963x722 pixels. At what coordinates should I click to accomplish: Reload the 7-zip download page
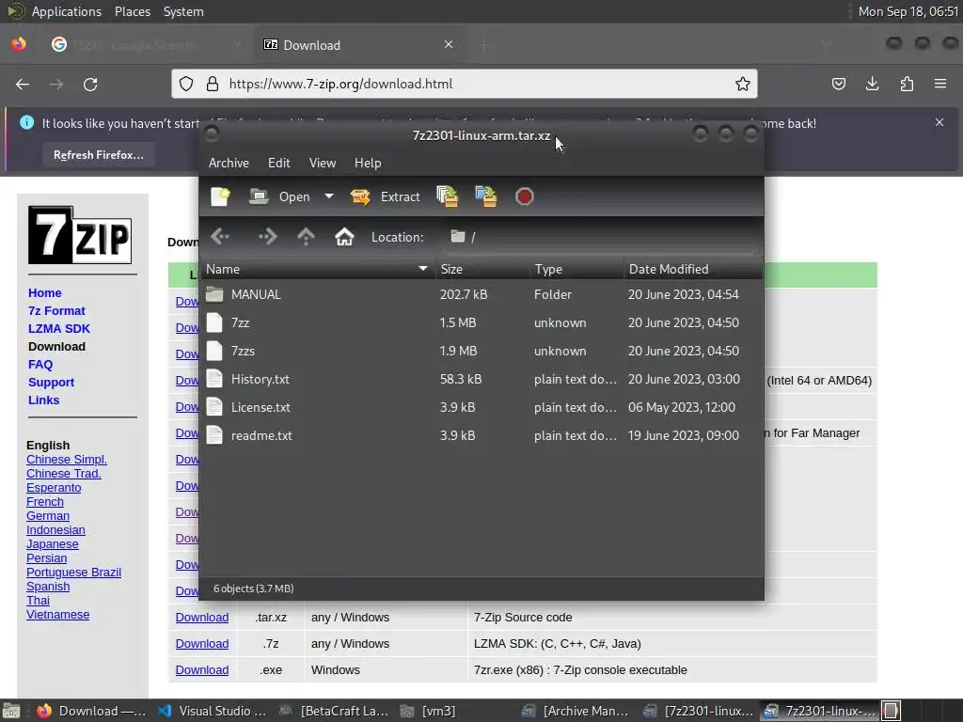coord(90,84)
